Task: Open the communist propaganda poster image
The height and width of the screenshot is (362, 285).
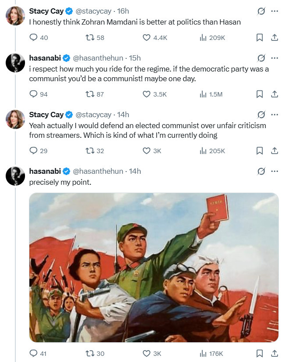Action: [x=154, y=267]
